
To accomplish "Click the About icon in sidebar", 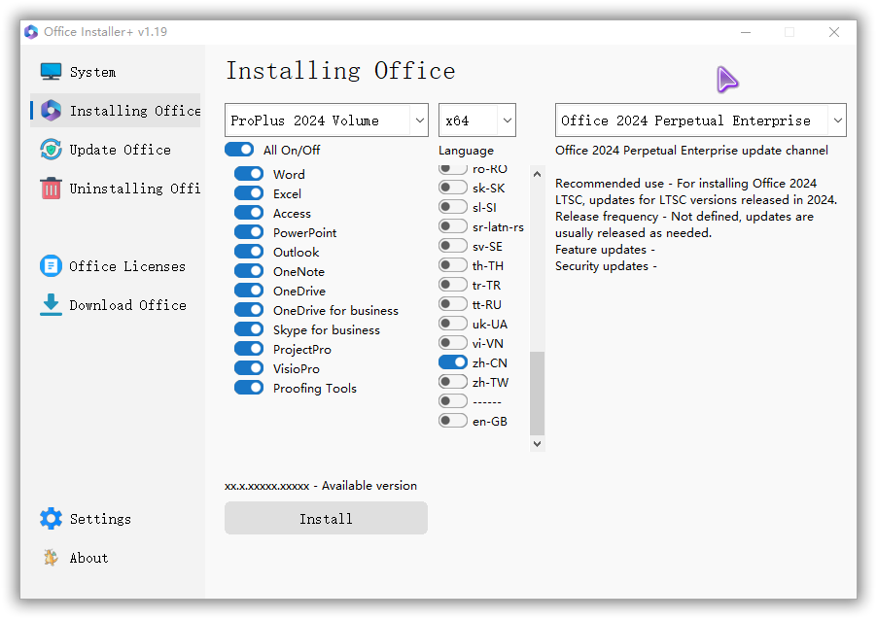I will point(51,558).
